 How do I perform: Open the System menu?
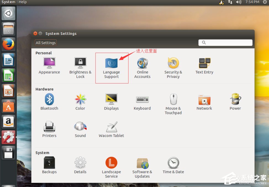pos(8,2)
